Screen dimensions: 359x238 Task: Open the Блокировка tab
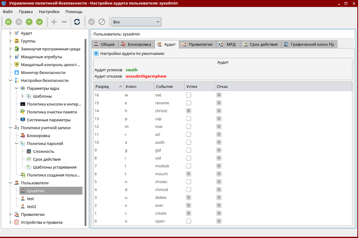click(136, 44)
